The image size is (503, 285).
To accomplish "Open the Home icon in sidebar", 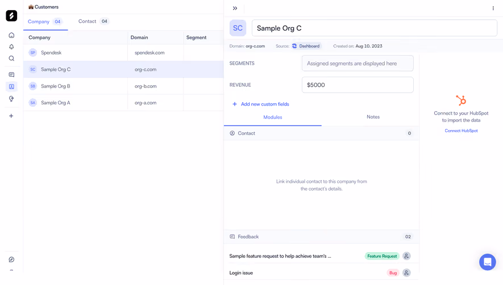I will pyautogui.click(x=11, y=35).
